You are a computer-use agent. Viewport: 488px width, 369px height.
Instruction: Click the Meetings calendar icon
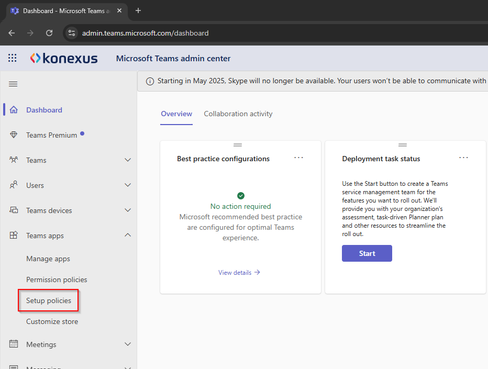14,344
